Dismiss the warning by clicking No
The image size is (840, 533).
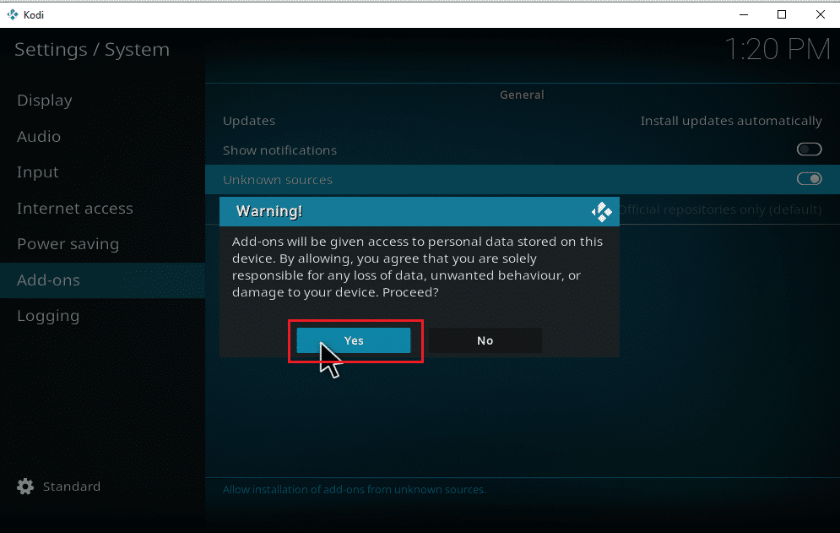485,340
